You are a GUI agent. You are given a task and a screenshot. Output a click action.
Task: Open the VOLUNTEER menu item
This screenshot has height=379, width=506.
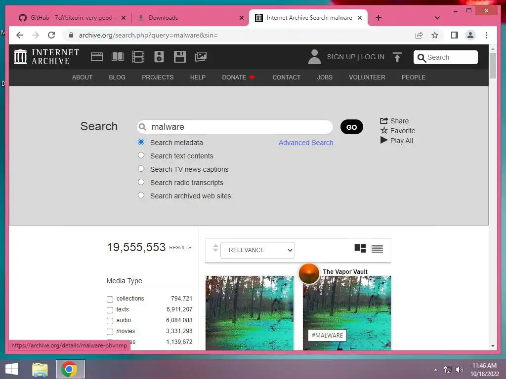[367, 77]
